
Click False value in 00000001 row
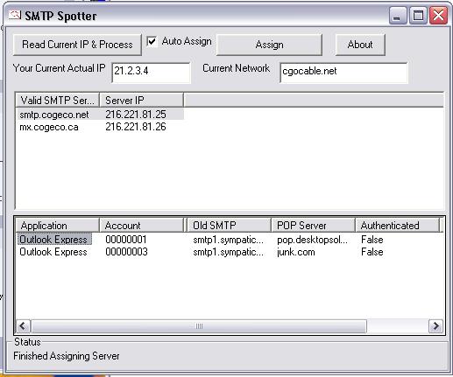coord(372,240)
